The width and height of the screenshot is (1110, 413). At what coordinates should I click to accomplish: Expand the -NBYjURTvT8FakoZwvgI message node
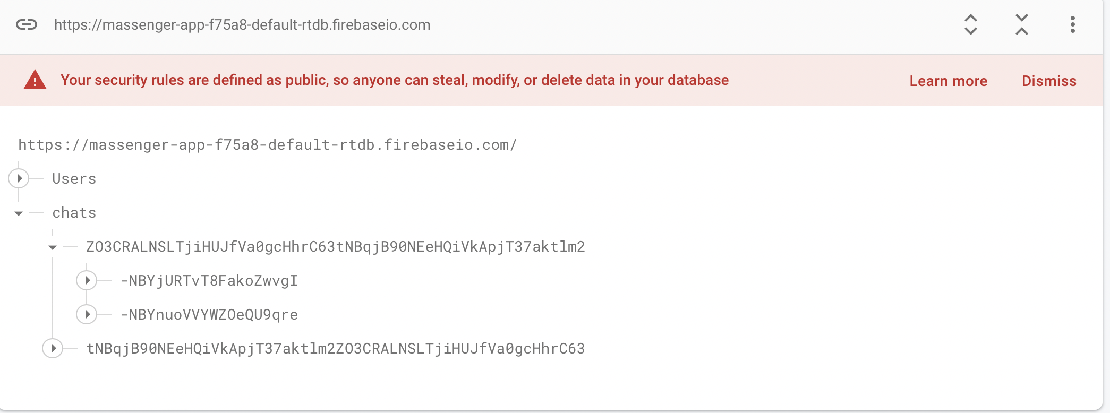point(87,280)
